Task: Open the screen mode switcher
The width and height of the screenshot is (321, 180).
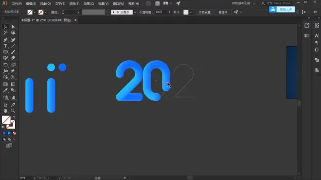Action: [9, 146]
